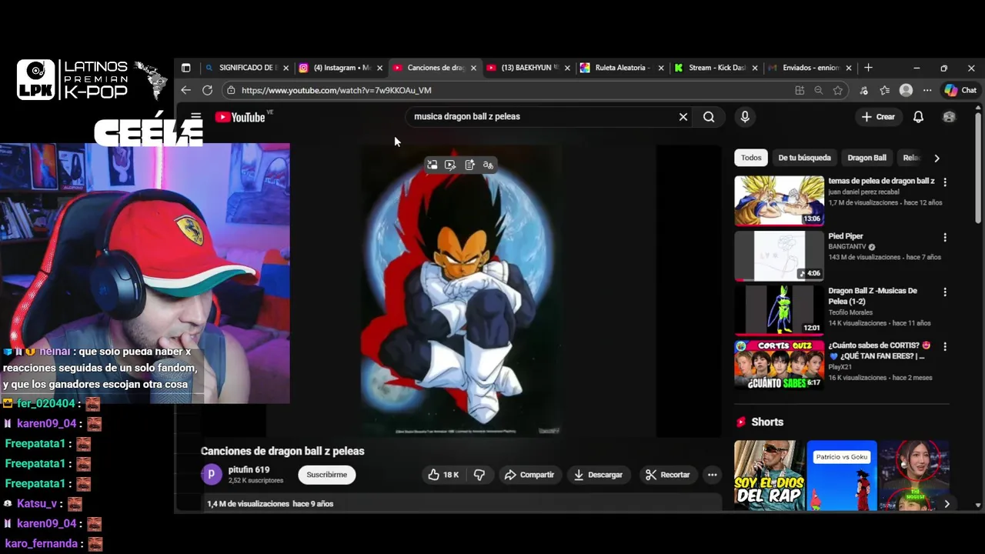Go to YouTube home via logo
Image resolution: width=985 pixels, height=554 pixels.
(x=240, y=117)
